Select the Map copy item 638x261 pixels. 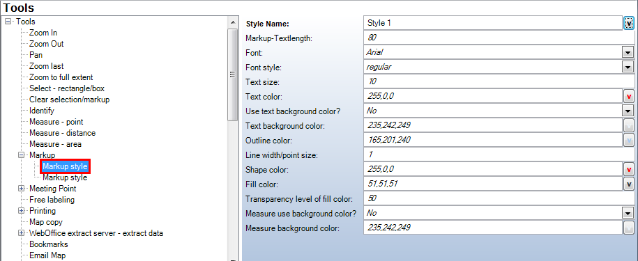[46, 222]
